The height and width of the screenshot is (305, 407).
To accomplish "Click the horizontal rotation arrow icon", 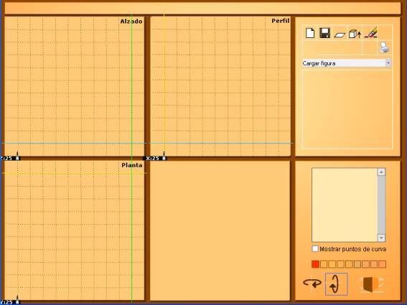I will click(312, 283).
